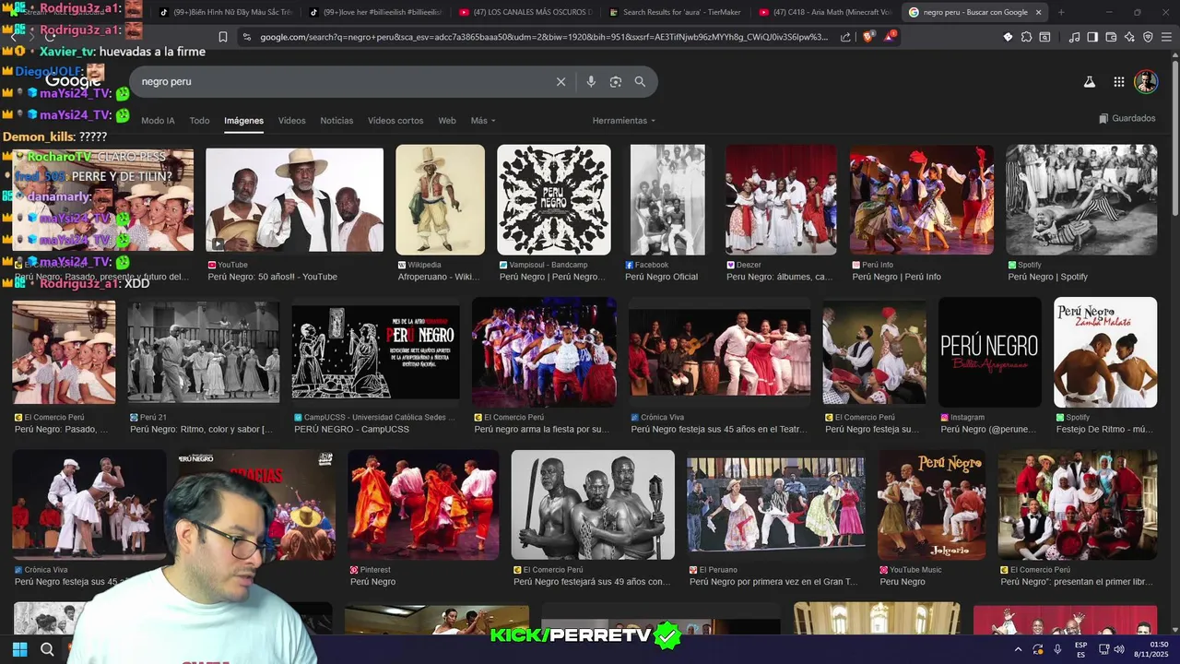Open the browser hamburger main menu

pos(1166,37)
